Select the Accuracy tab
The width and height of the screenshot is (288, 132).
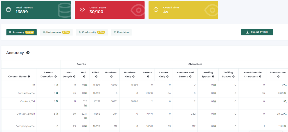click(21, 32)
